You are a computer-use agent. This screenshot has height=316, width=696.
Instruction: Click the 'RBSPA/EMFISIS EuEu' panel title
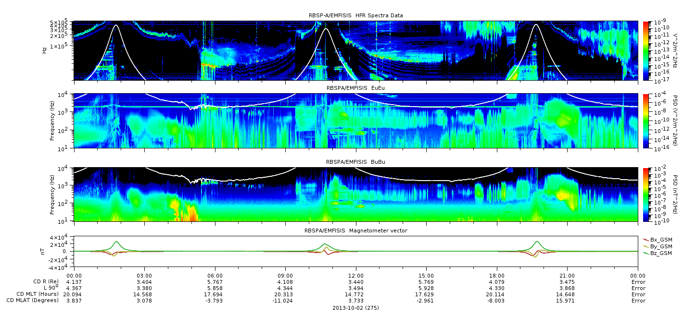[355, 88]
